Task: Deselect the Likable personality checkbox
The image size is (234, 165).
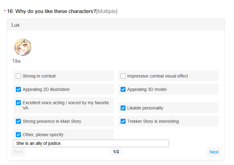Action: point(123,108)
